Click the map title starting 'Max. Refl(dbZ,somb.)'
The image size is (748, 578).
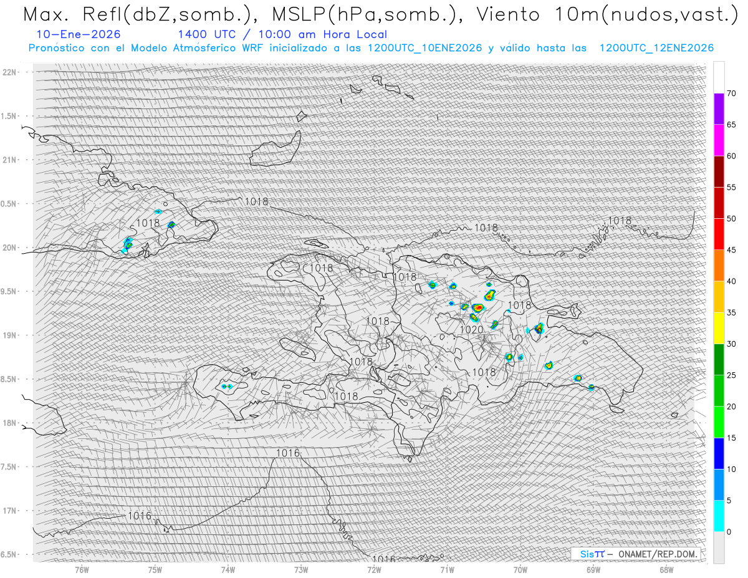pos(380,15)
